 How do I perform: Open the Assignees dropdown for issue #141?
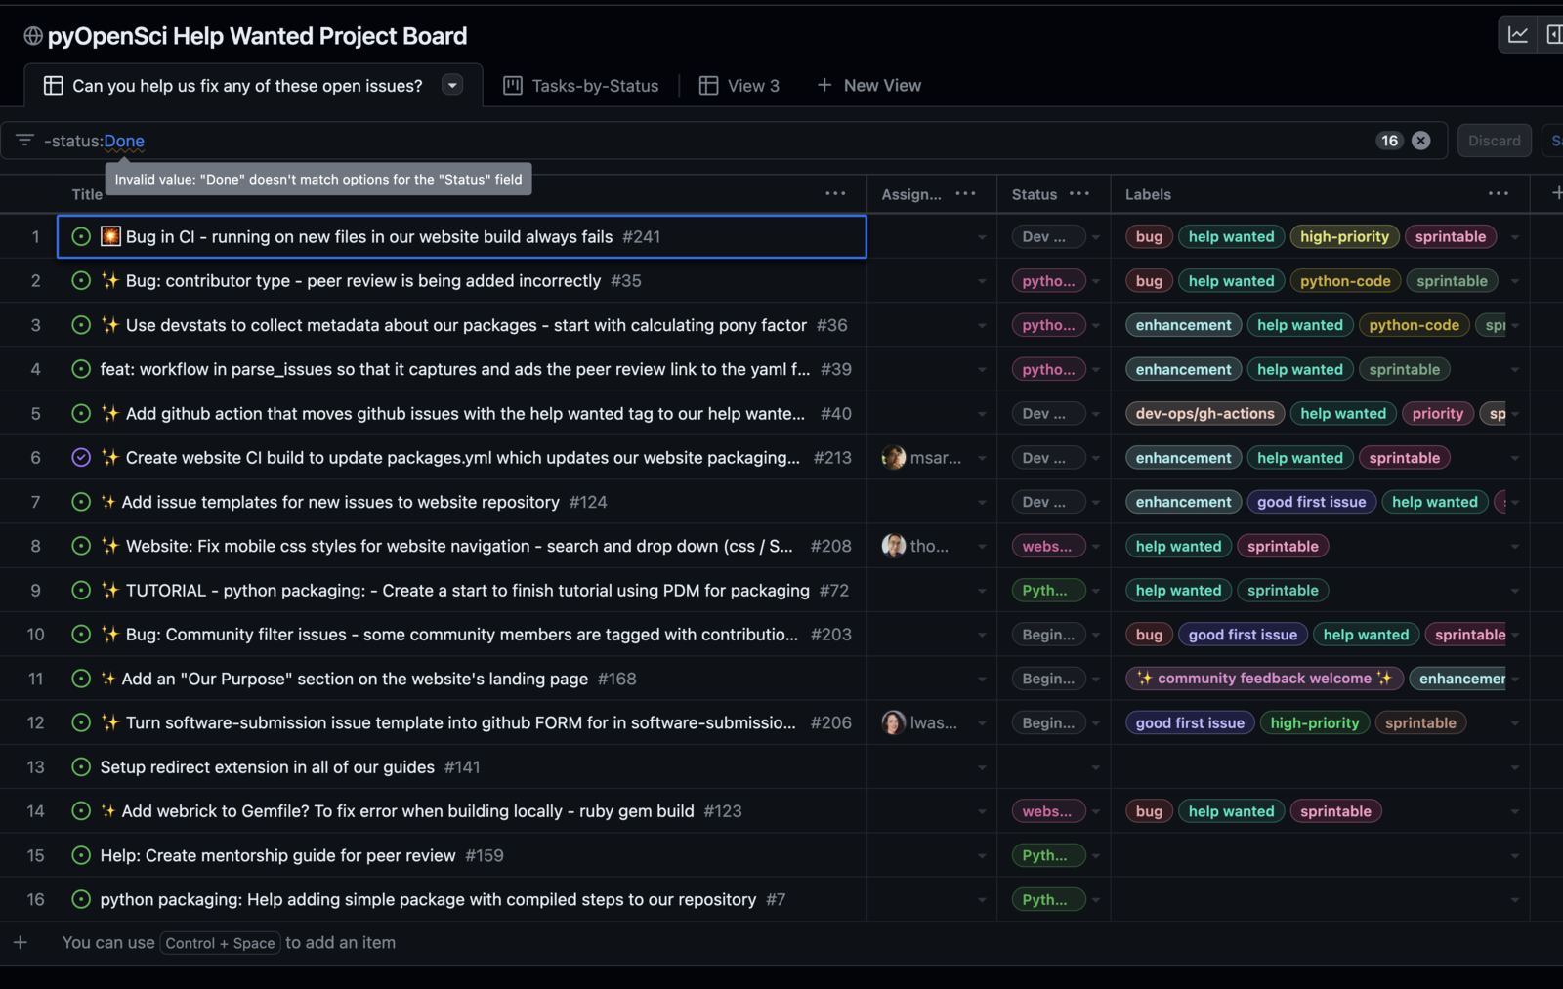point(982,767)
